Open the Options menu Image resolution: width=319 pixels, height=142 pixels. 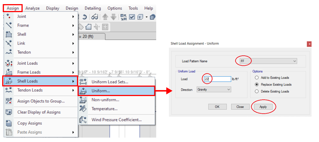coord(115,8)
